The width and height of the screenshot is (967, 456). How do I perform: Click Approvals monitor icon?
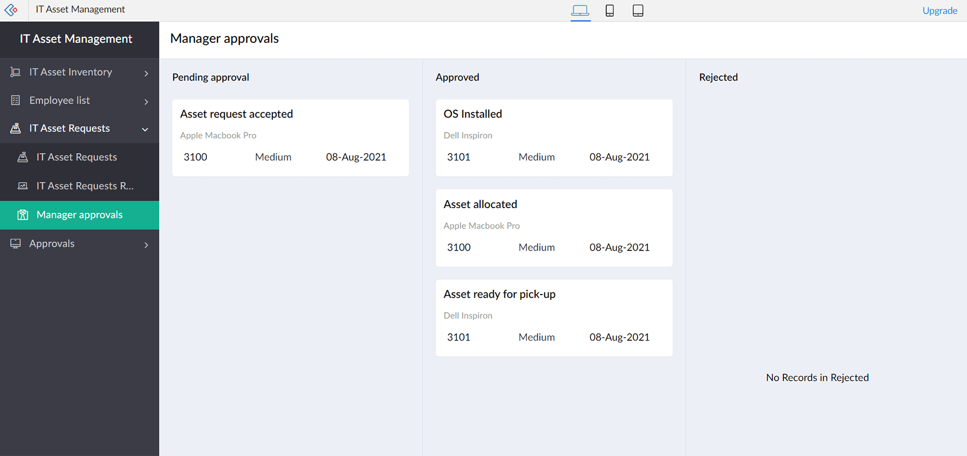(16, 244)
